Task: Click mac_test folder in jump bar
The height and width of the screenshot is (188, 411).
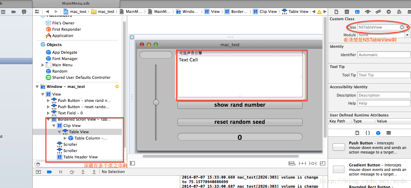Action: [x=103, y=12]
